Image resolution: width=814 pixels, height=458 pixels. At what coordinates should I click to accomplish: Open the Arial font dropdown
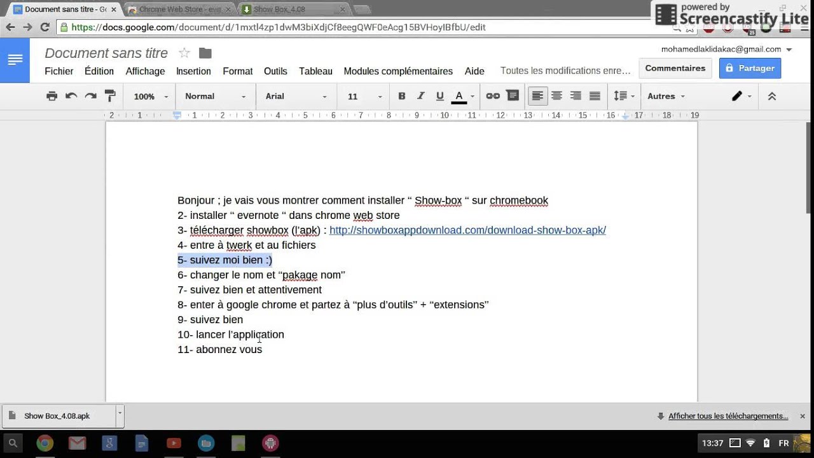point(296,96)
